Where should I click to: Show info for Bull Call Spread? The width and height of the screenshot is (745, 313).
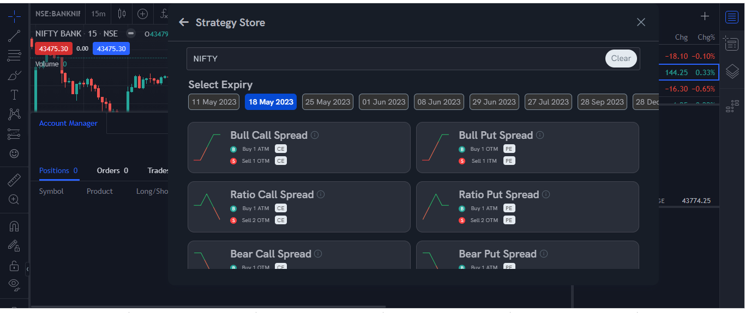point(315,135)
